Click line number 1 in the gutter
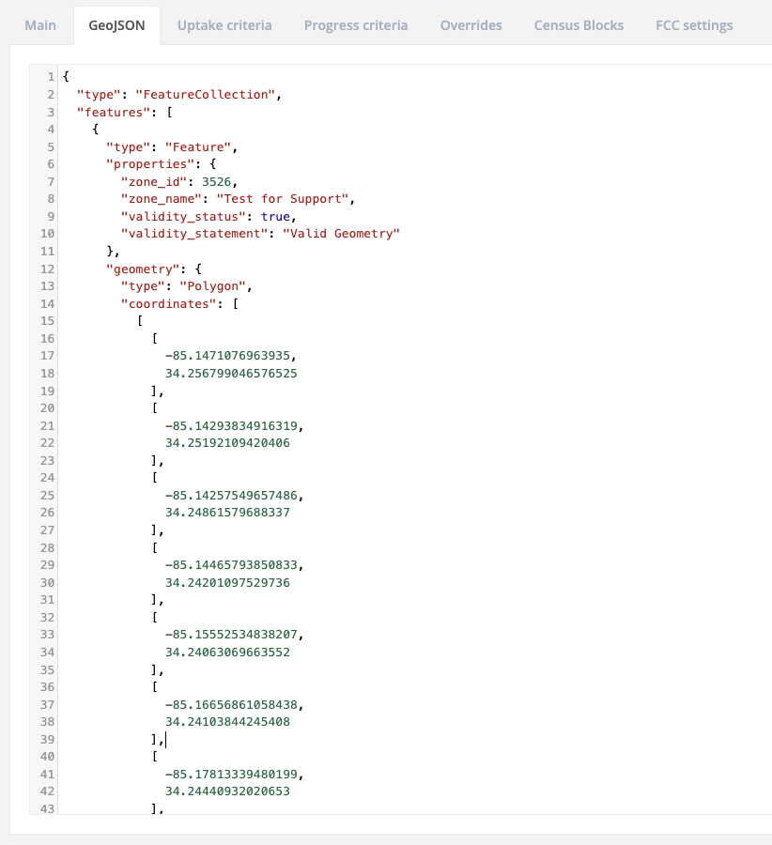This screenshot has width=772, height=845. click(47, 76)
